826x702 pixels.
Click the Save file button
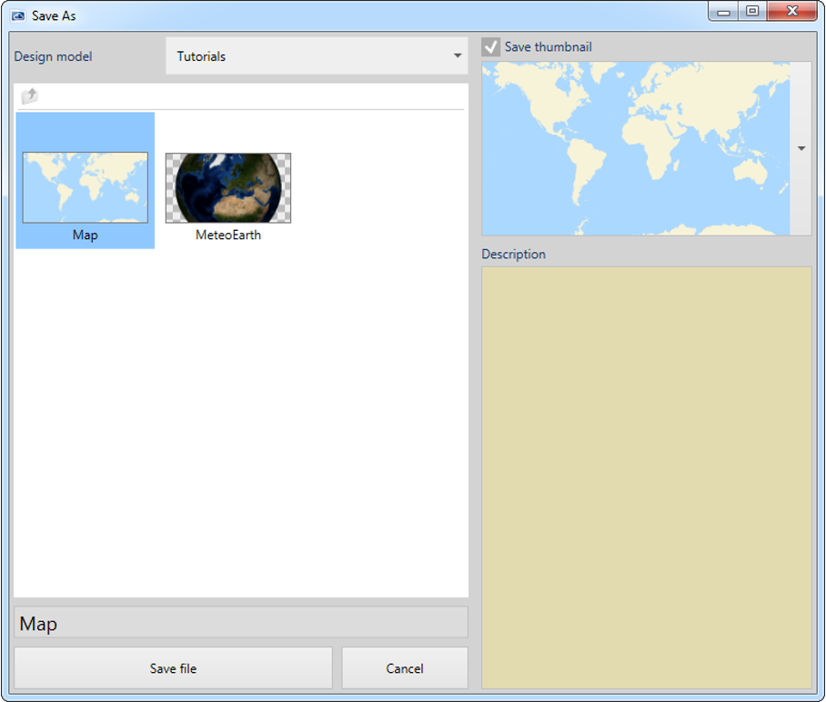click(x=174, y=668)
